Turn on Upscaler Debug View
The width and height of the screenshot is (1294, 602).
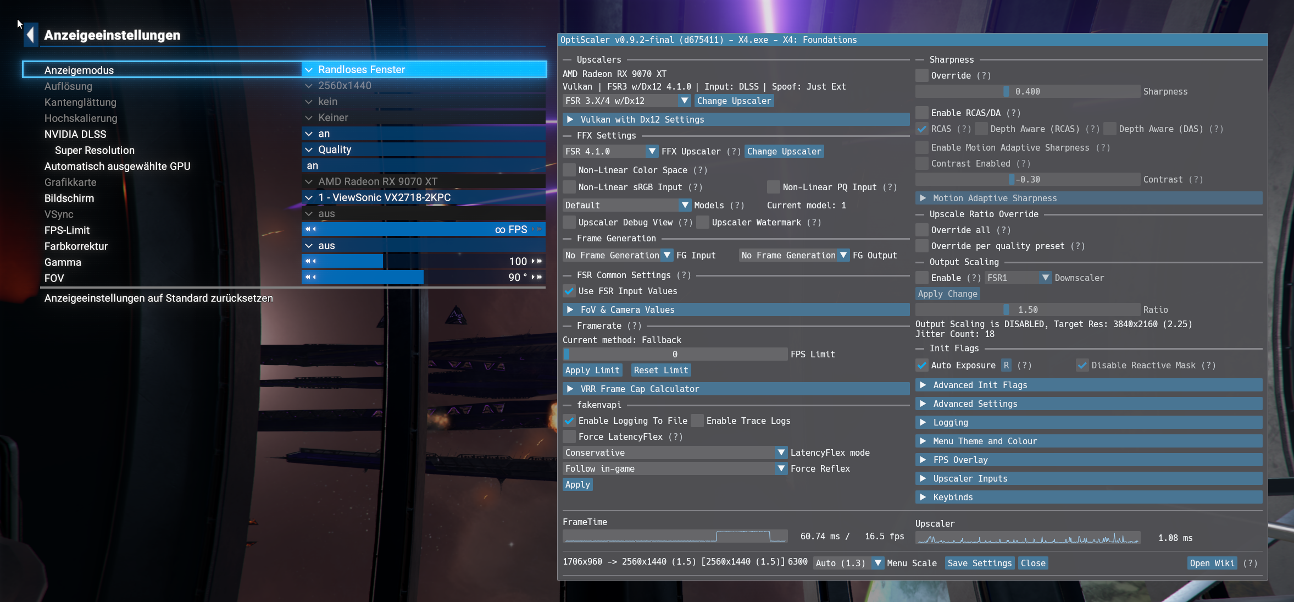(569, 222)
